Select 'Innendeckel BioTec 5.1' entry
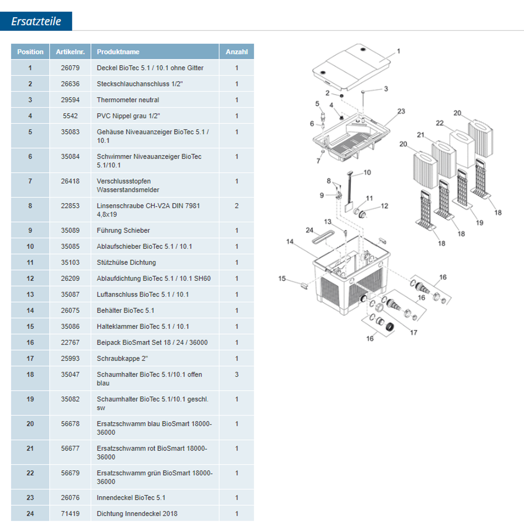 [131, 497]
